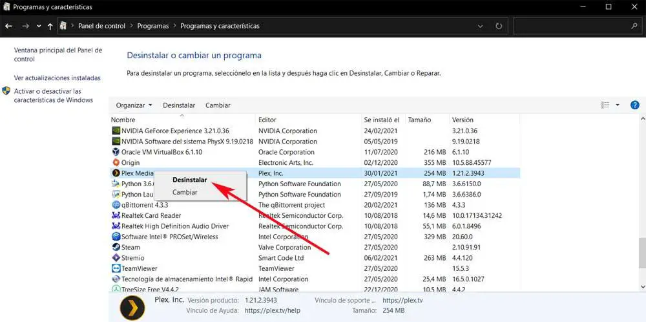Click the large Plex logo in details pane
646x322 pixels.
click(x=132, y=308)
